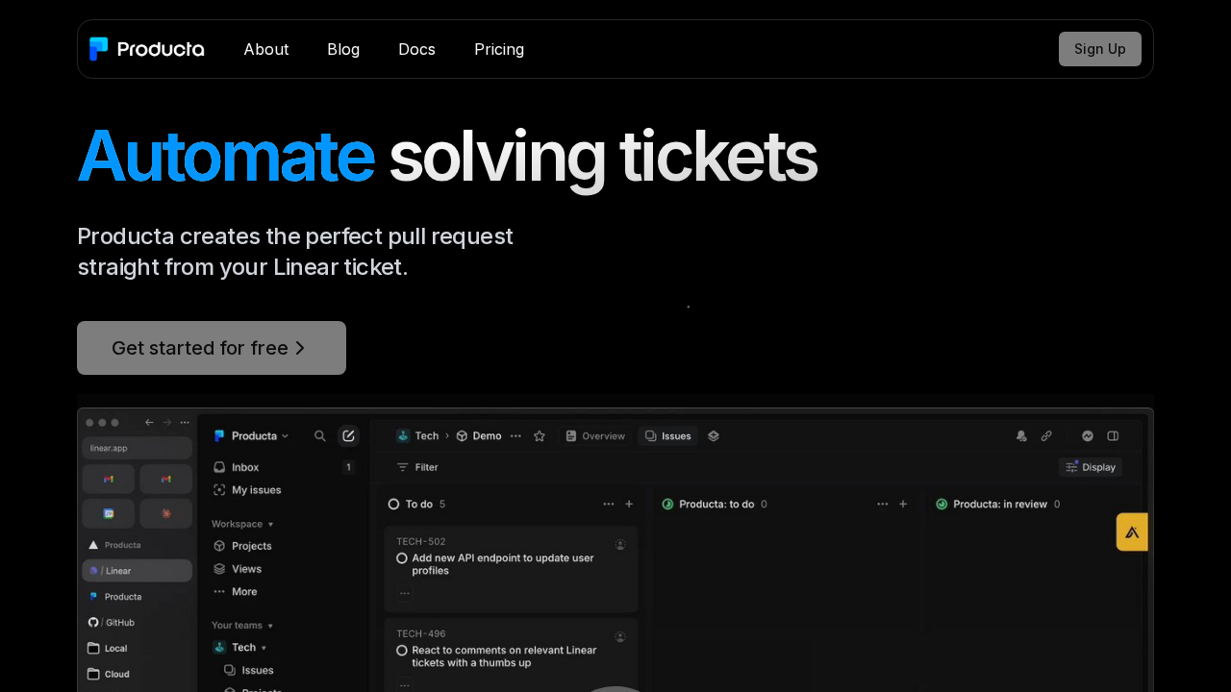Toggle the right side panel icon
The height and width of the screenshot is (692, 1231).
click(x=1113, y=435)
